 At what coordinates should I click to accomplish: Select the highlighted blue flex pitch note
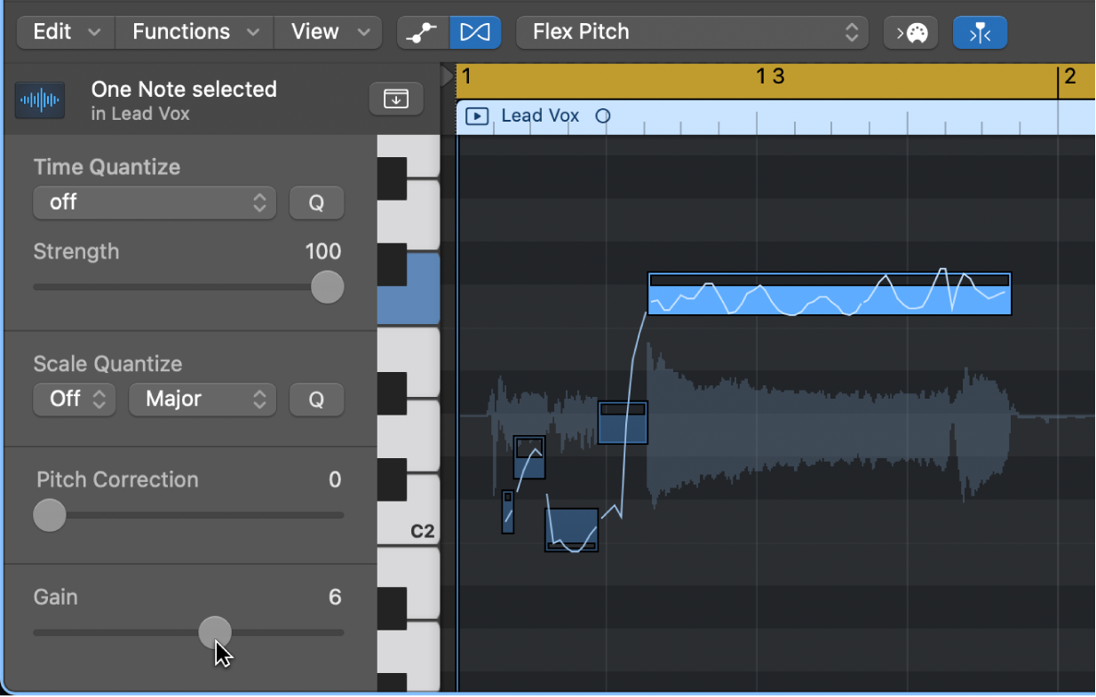[x=829, y=295]
